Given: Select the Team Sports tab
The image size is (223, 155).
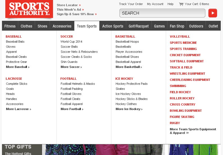Looking at the screenshot, I should pyautogui.click(x=87, y=26).
